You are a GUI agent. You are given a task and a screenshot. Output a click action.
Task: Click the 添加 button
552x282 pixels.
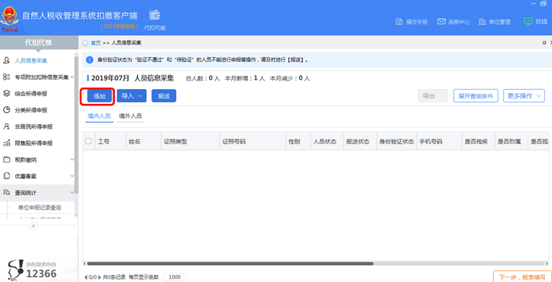(100, 96)
